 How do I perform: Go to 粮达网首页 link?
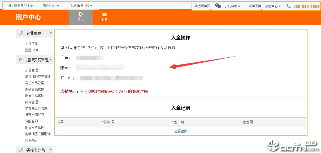(202, 6)
